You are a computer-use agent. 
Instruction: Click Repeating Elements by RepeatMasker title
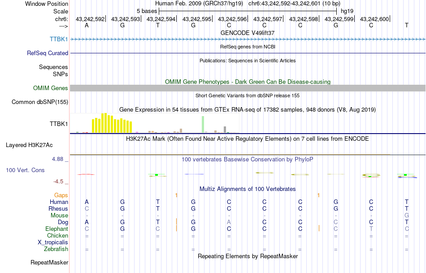coord(248,256)
